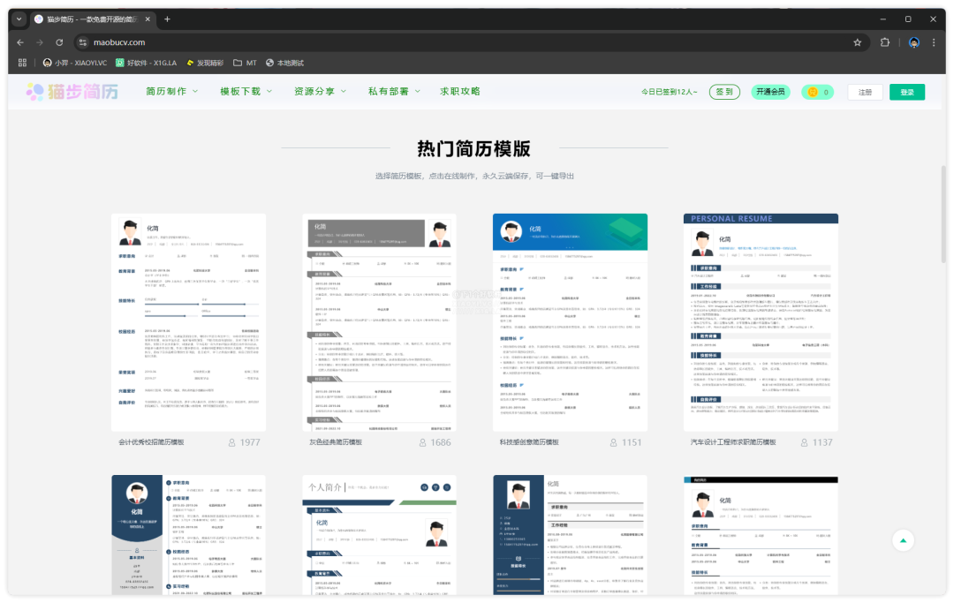The height and width of the screenshot is (603, 954).
Task: Open the 汽车设计工程师求职简历模板 thumbnail
Action: point(761,322)
